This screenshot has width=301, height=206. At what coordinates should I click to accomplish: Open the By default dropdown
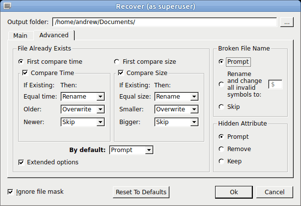coord(131,150)
